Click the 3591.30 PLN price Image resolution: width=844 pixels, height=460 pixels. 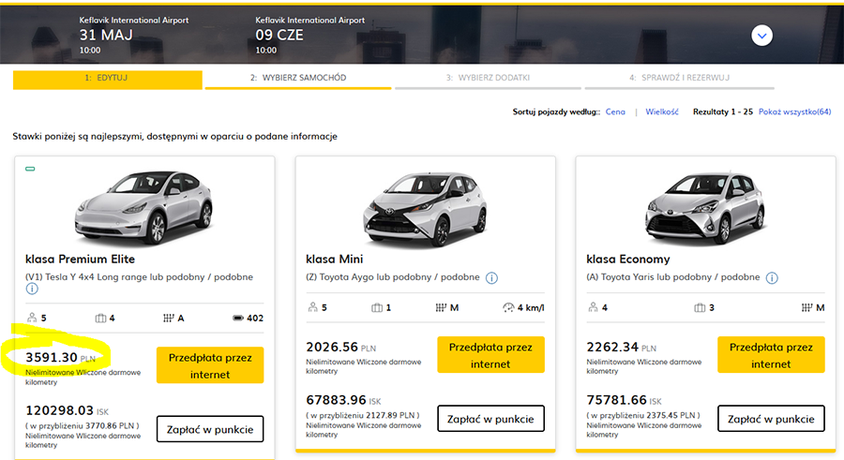point(60,358)
